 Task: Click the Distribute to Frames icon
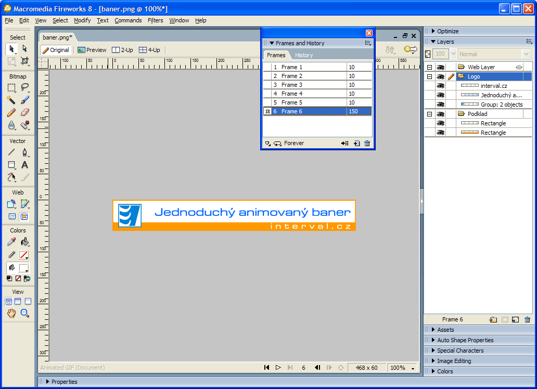point(345,144)
